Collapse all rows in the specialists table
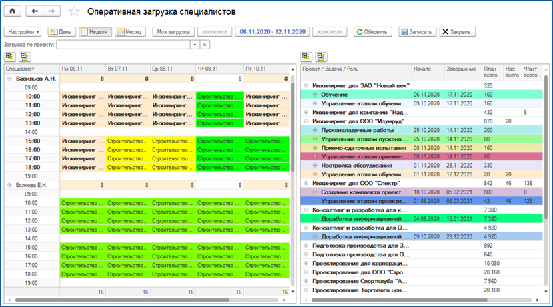This screenshot has height=307, width=553. click(x=25, y=57)
